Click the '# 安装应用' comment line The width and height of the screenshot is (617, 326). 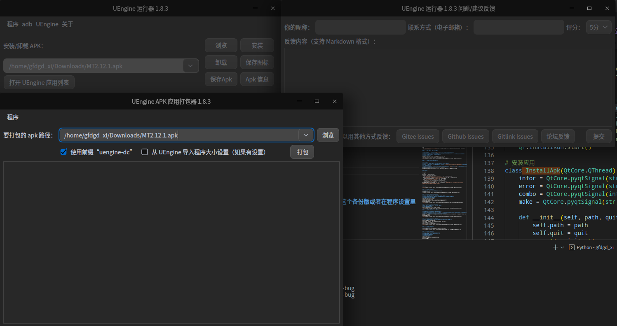[520, 163]
